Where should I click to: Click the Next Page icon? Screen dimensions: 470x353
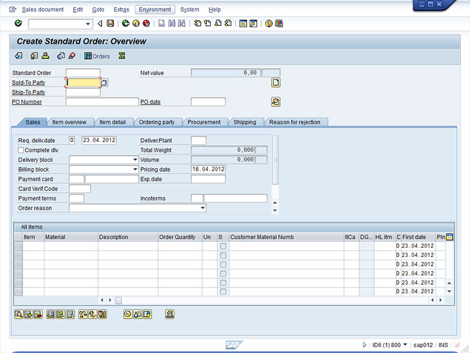coord(218,23)
